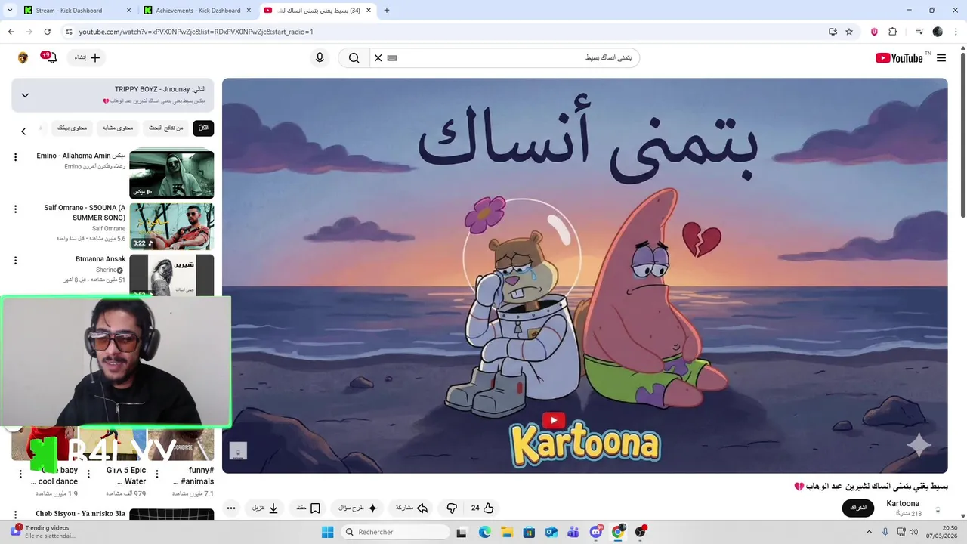The height and width of the screenshot is (544, 967).
Task: Open Microsoft Edge from the taskbar
Action: pyautogui.click(x=484, y=532)
